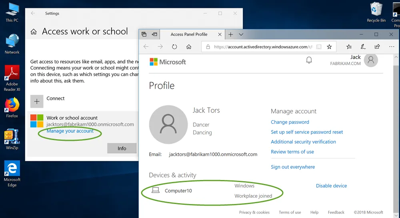The image size is (400, 218).
Task: Click the Disable device link
Action: tap(331, 186)
